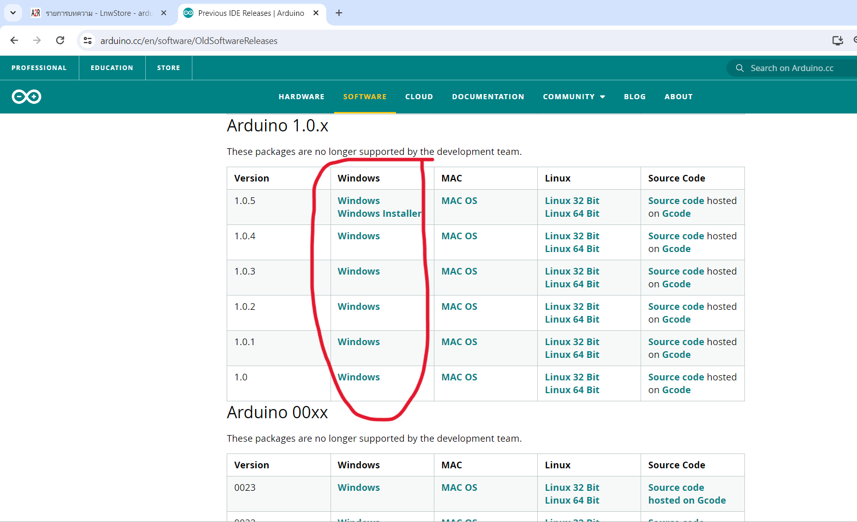This screenshot has height=522, width=857.
Task: Open Gcode link in 1.0.4 row
Action: 676,249
